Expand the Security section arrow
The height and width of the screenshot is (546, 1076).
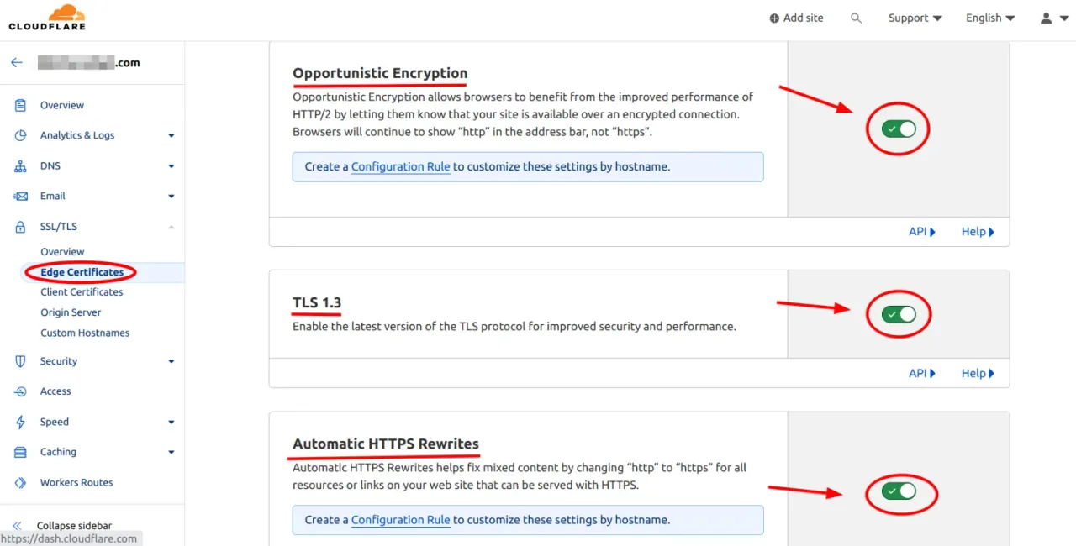click(171, 361)
